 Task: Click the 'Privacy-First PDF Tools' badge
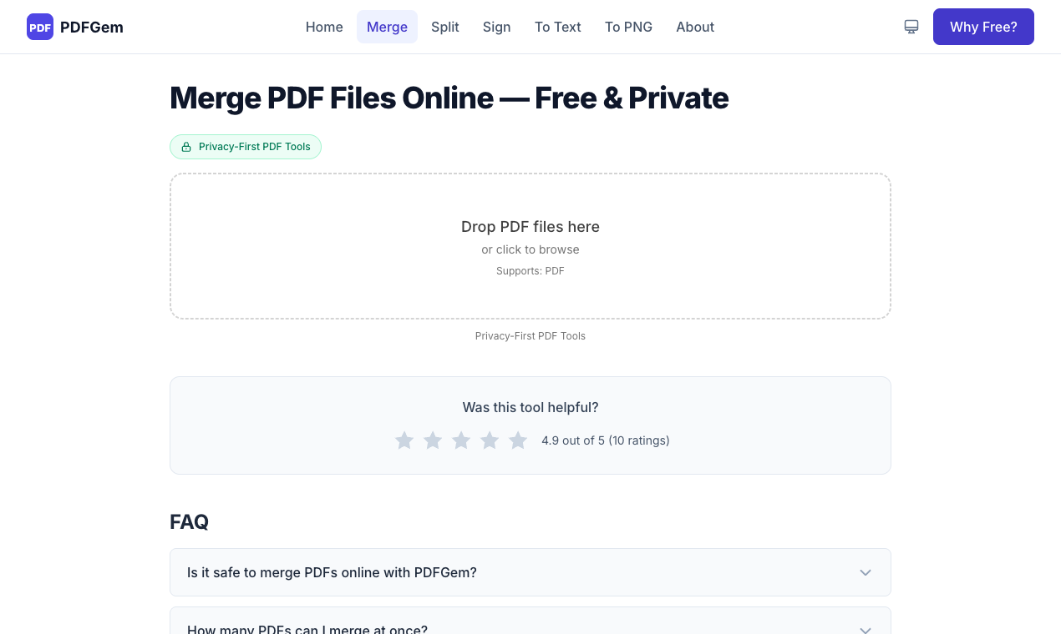(246, 146)
